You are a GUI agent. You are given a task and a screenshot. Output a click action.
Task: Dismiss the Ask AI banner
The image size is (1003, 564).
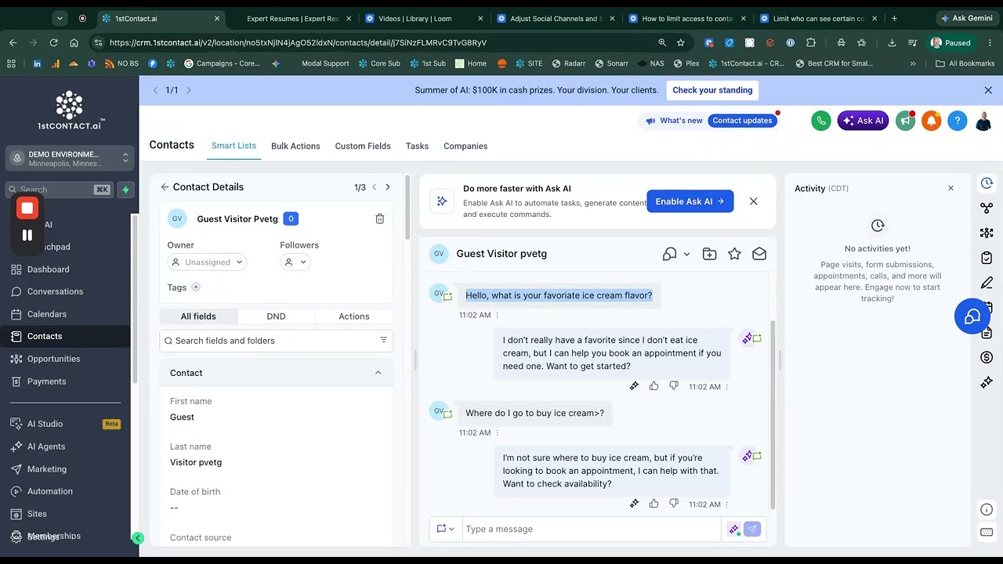[x=753, y=201]
